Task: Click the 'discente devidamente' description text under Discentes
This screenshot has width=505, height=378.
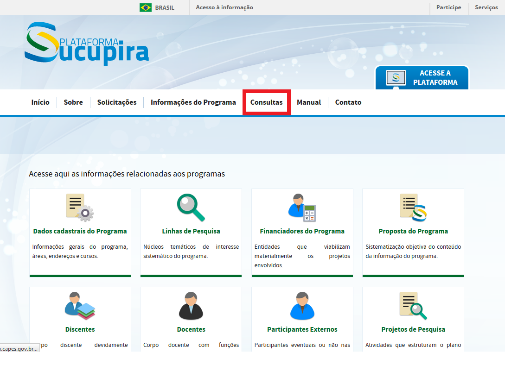Action: click(94, 345)
